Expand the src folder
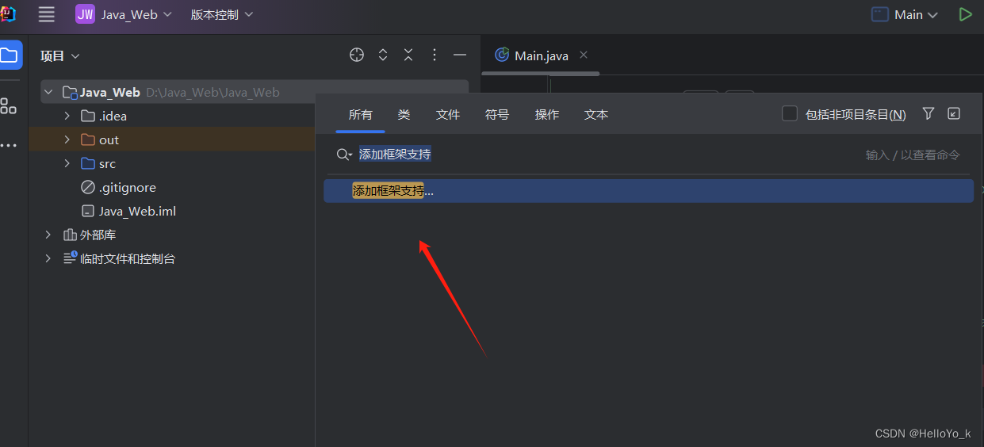Viewport: 984px width, 447px height. pos(67,163)
